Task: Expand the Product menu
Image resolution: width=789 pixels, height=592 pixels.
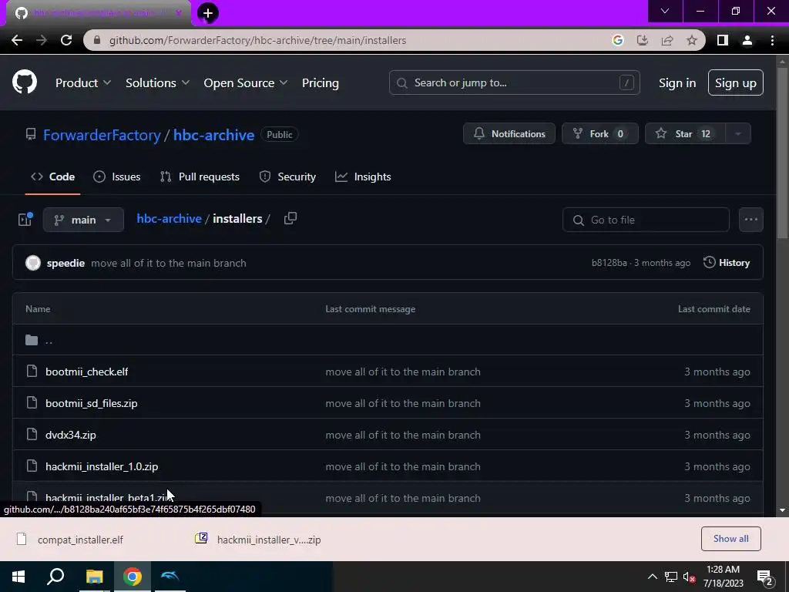Action: point(83,83)
